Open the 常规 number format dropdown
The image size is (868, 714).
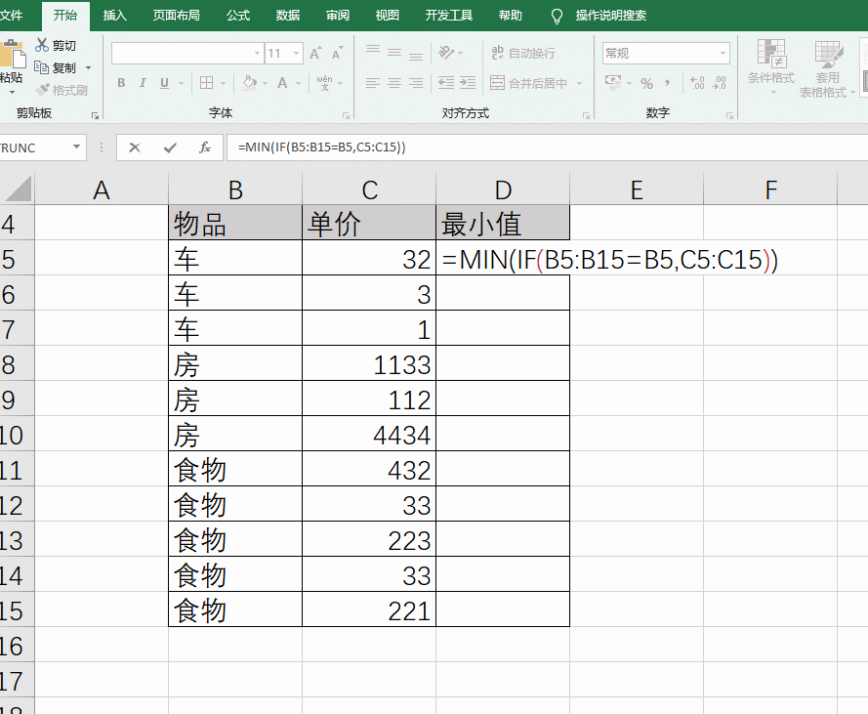click(x=723, y=53)
